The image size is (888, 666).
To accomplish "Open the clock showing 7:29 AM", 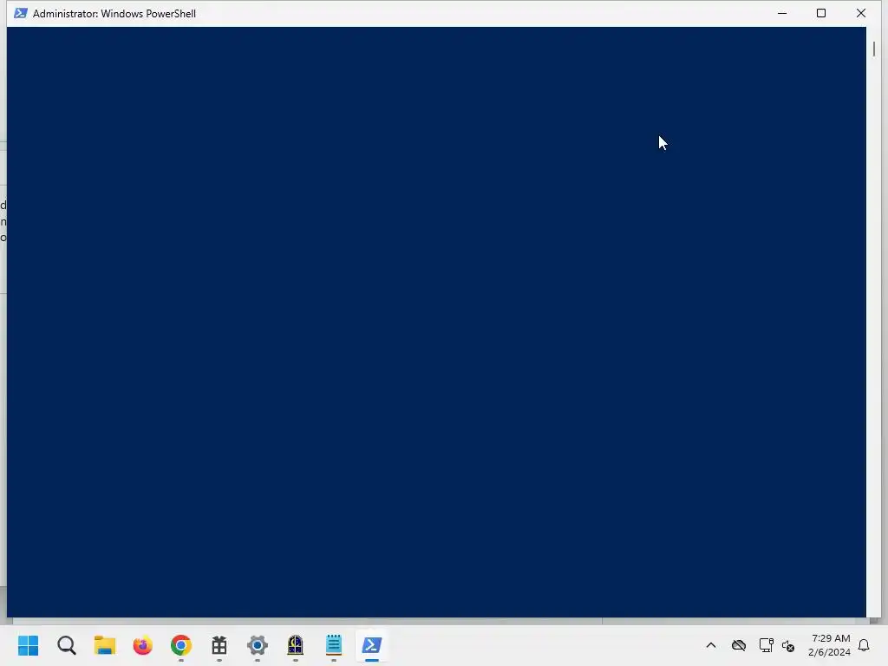I will 829,645.
